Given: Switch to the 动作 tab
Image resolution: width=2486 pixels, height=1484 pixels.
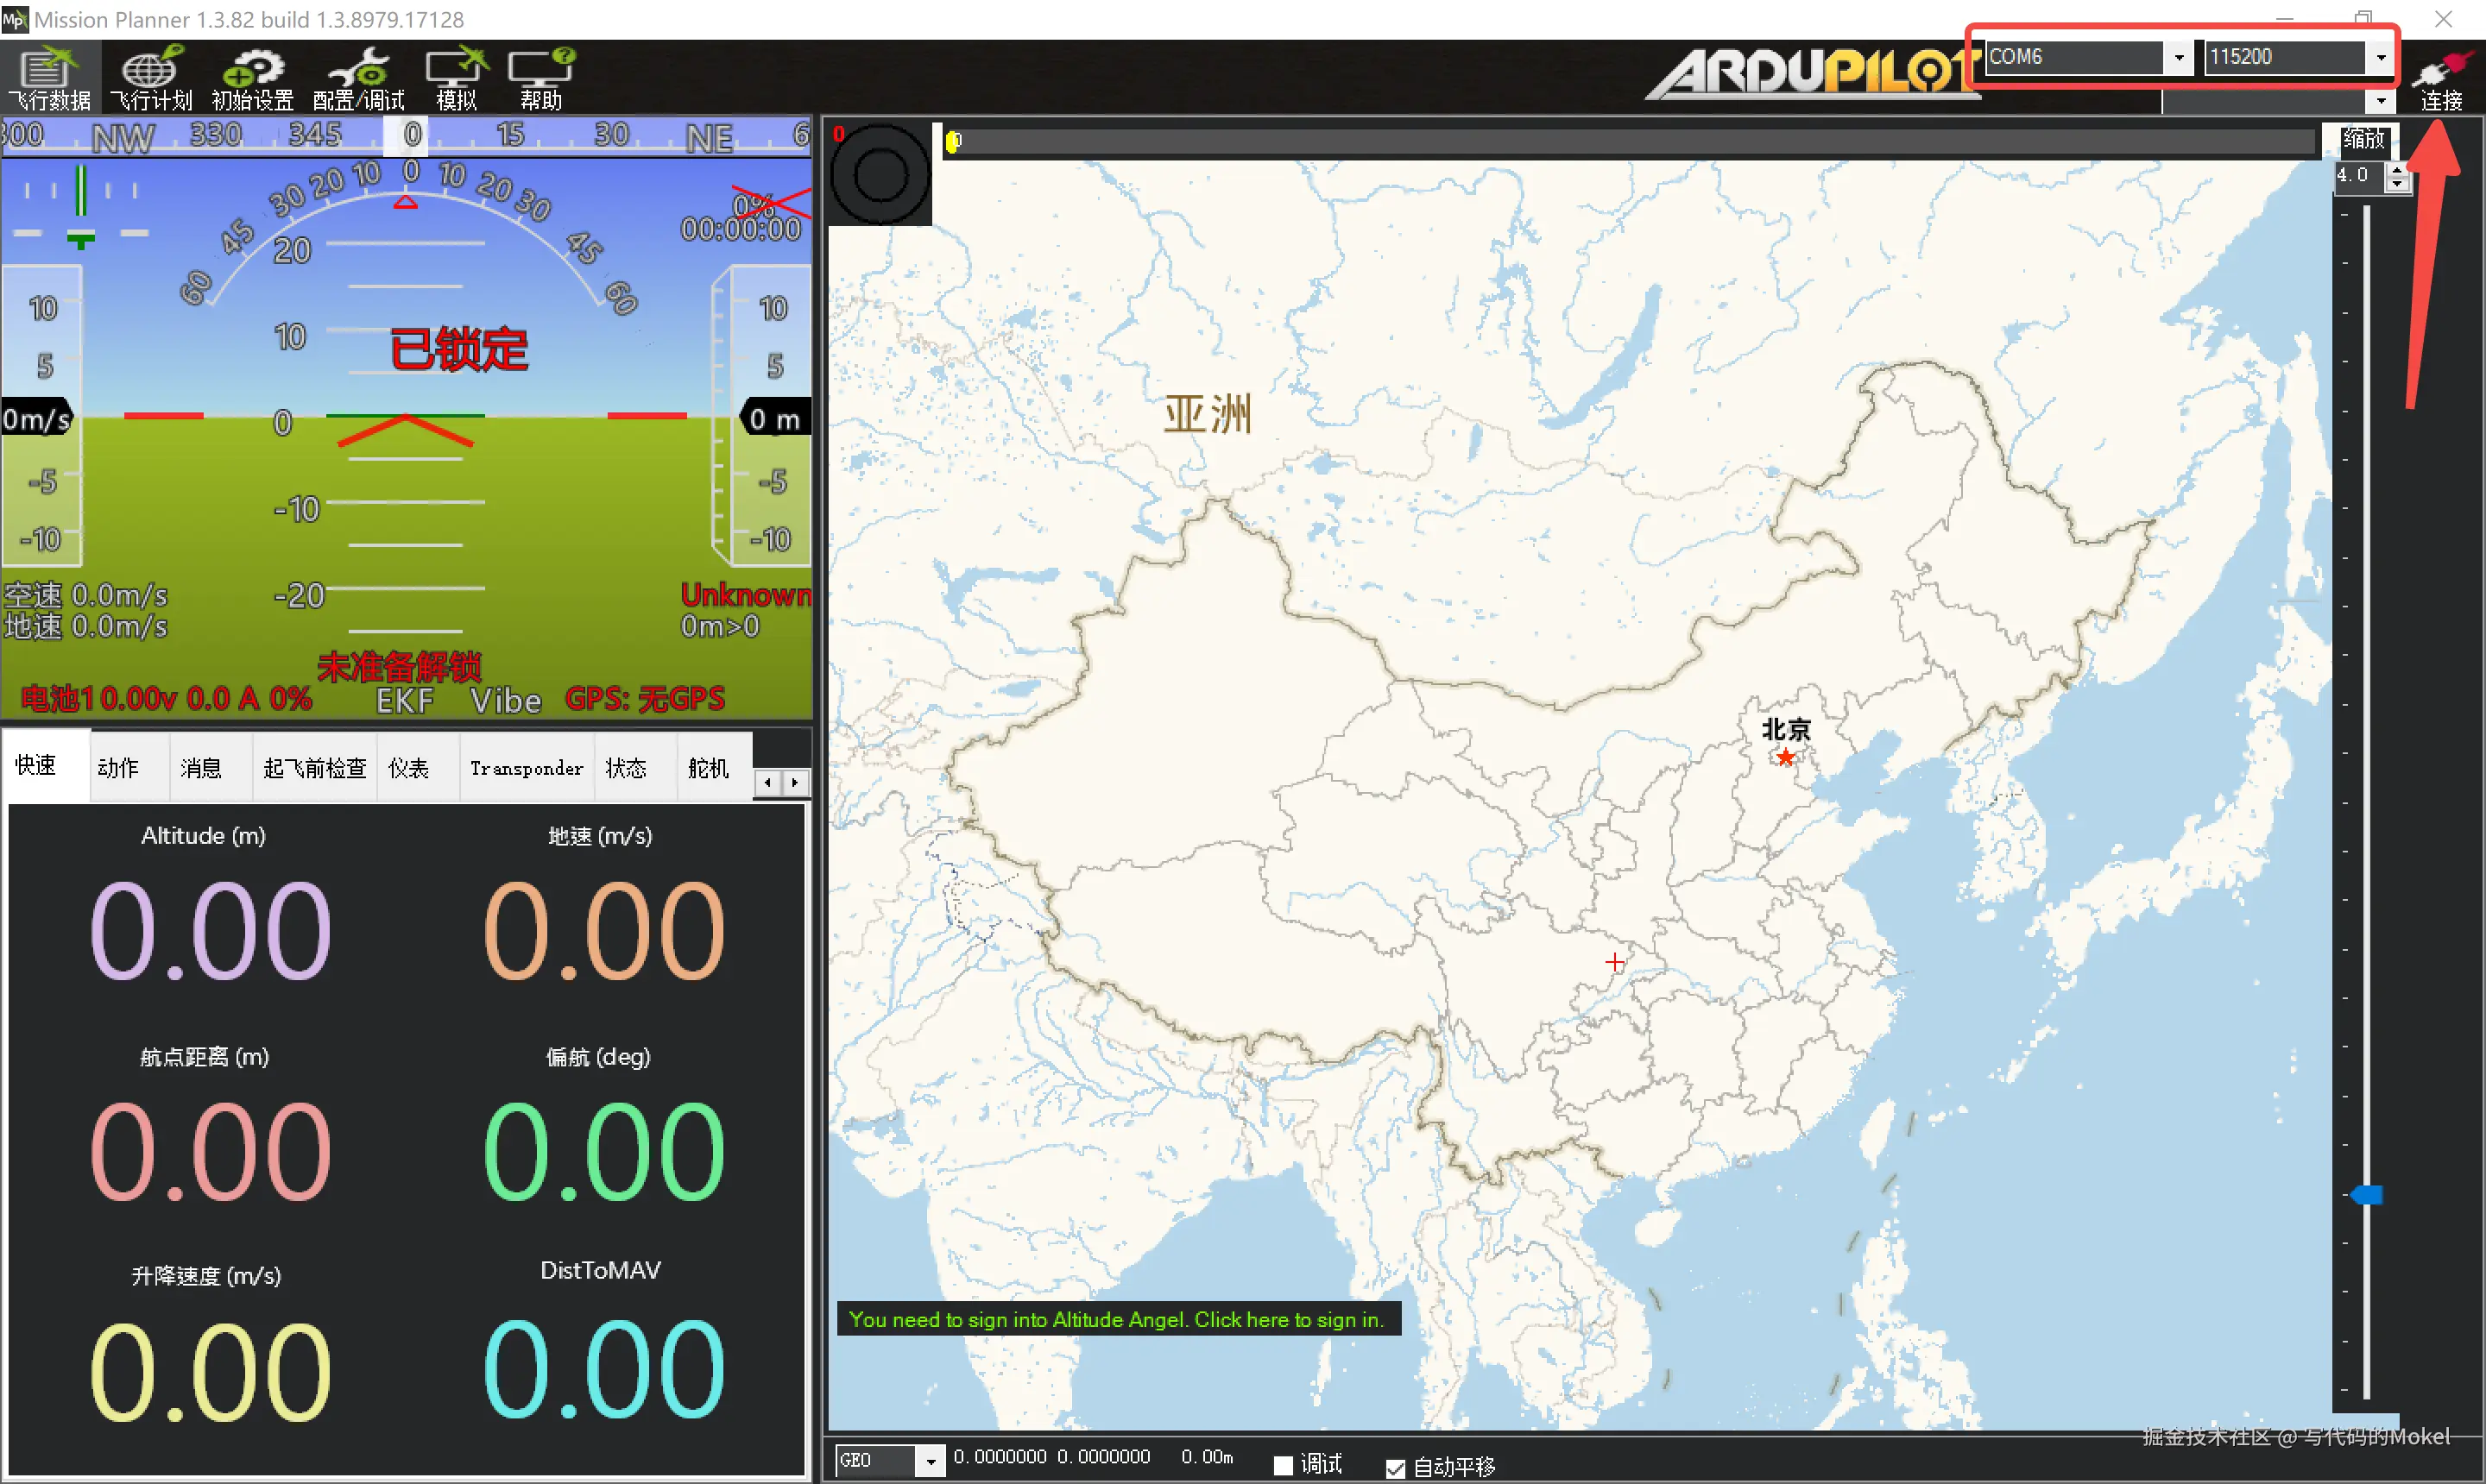Looking at the screenshot, I should 118,768.
